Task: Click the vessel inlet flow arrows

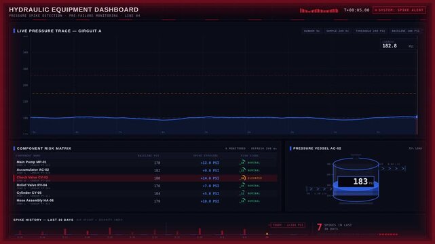Action: [320, 189]
